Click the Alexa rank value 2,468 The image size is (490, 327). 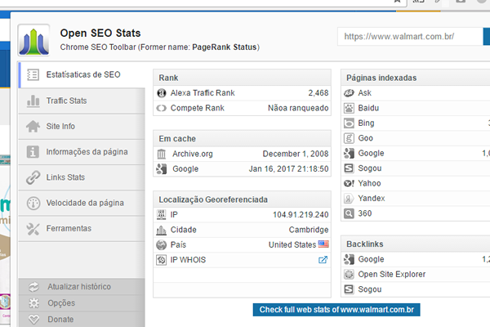(x=318, y=93)
